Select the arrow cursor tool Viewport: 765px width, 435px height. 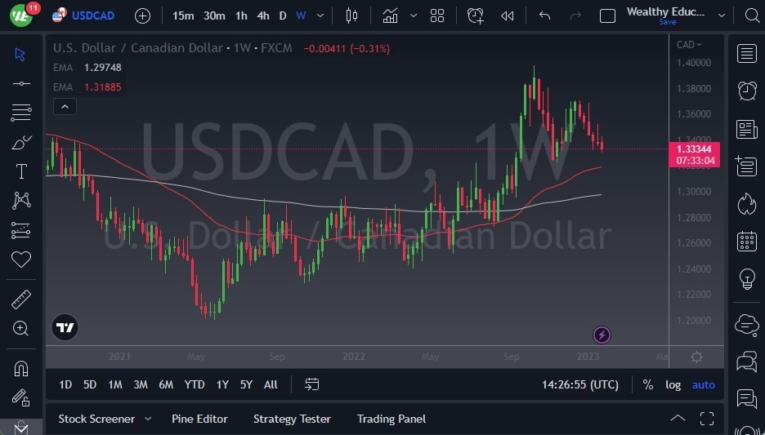[x=20, y=54]
